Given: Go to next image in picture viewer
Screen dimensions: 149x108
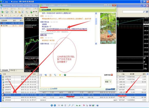Looking at the screenshot, I should click(x=55, y=105).
